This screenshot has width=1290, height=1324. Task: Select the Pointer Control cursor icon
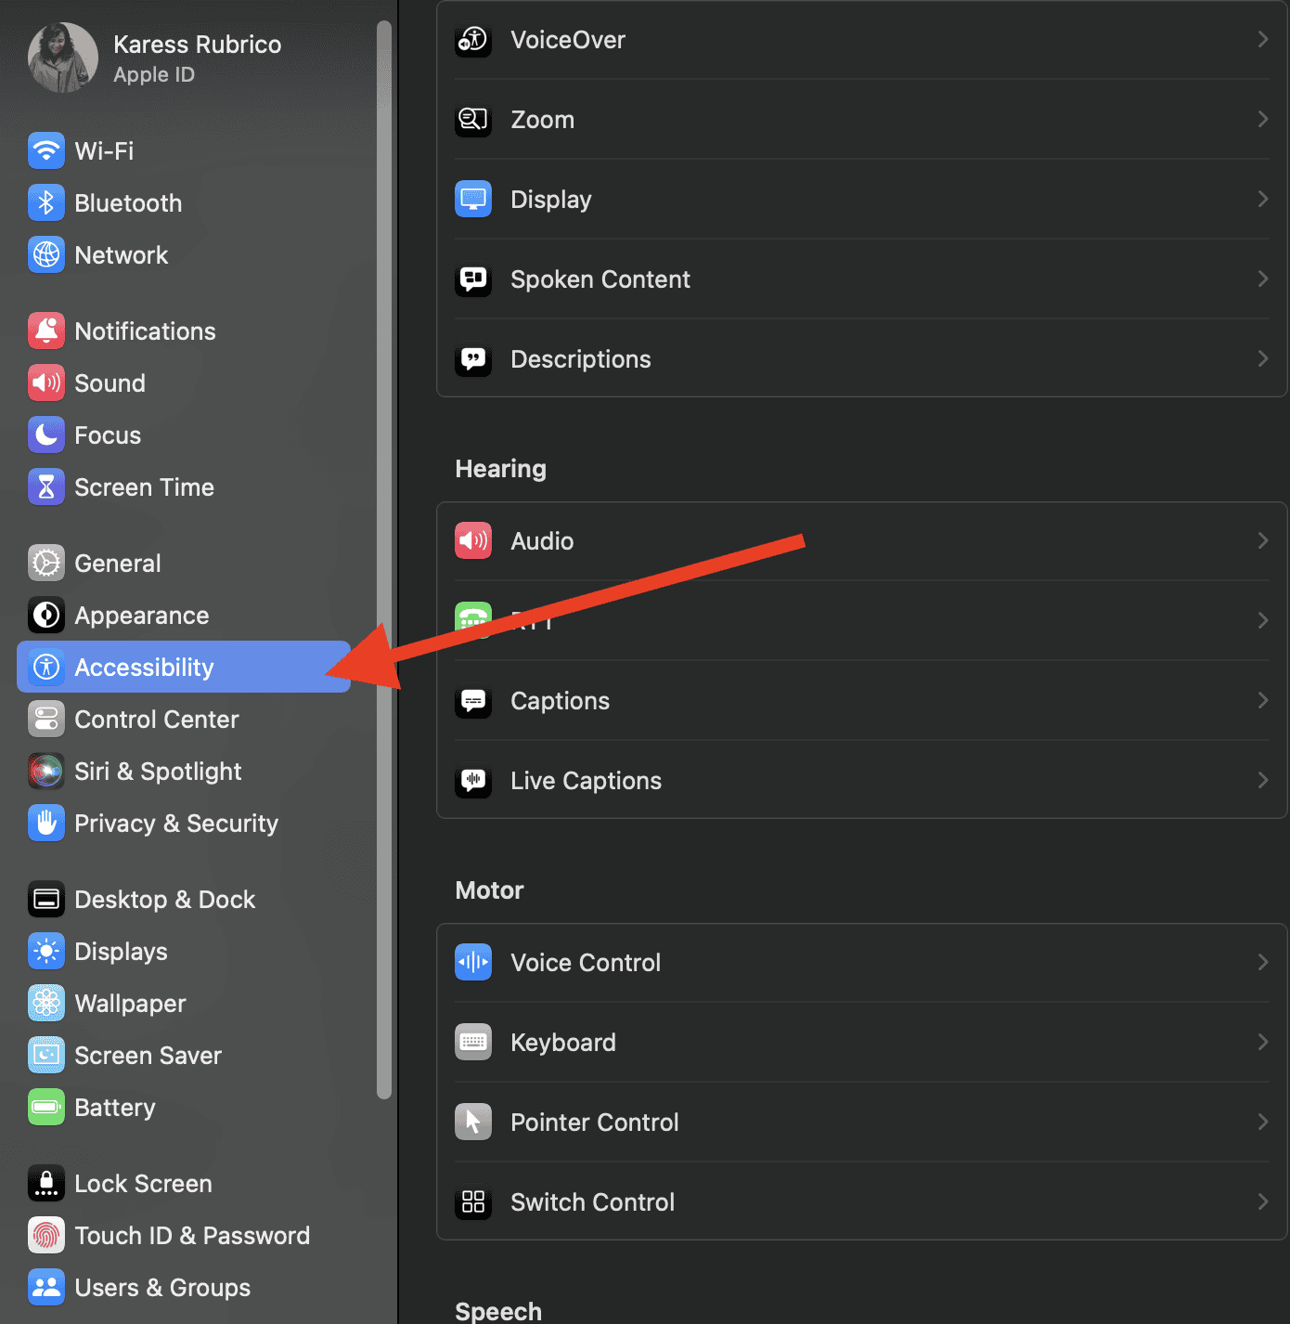[x=473, y=1122]
